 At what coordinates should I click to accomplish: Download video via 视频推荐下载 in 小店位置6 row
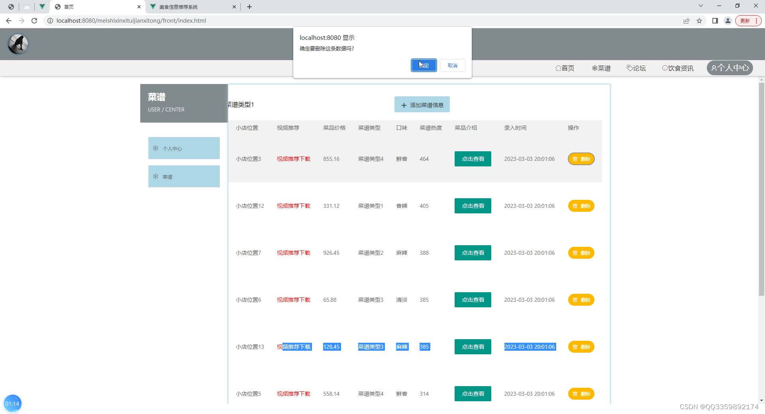point(294,300)
